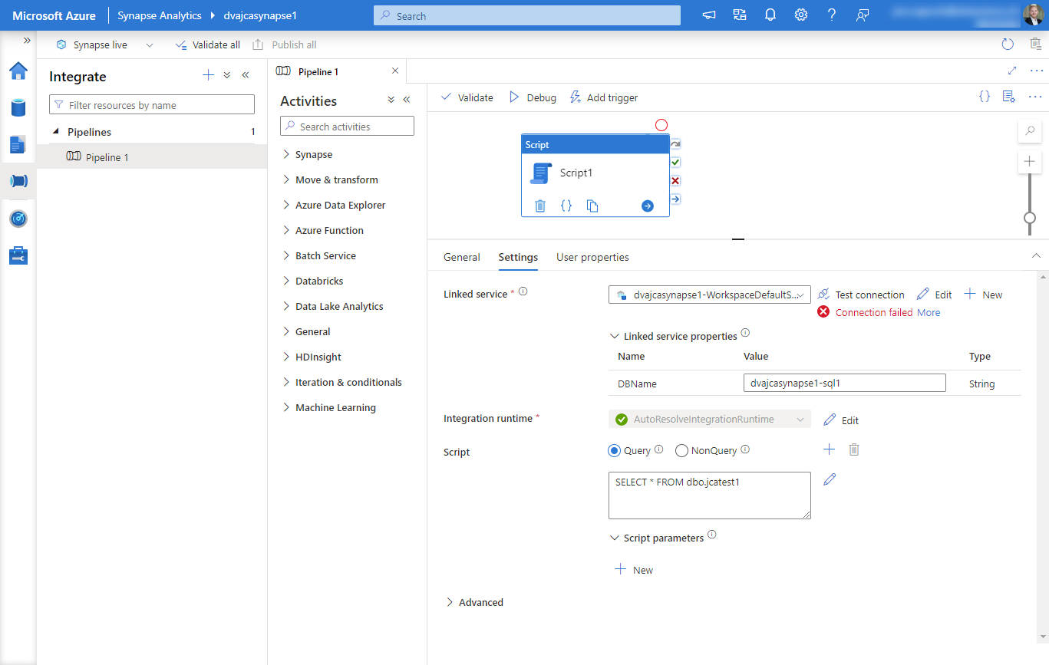The image size is (1049, 665).
Task: Open the Integrate hub icon
Action: pyautogui.click(x=18, y=181)
